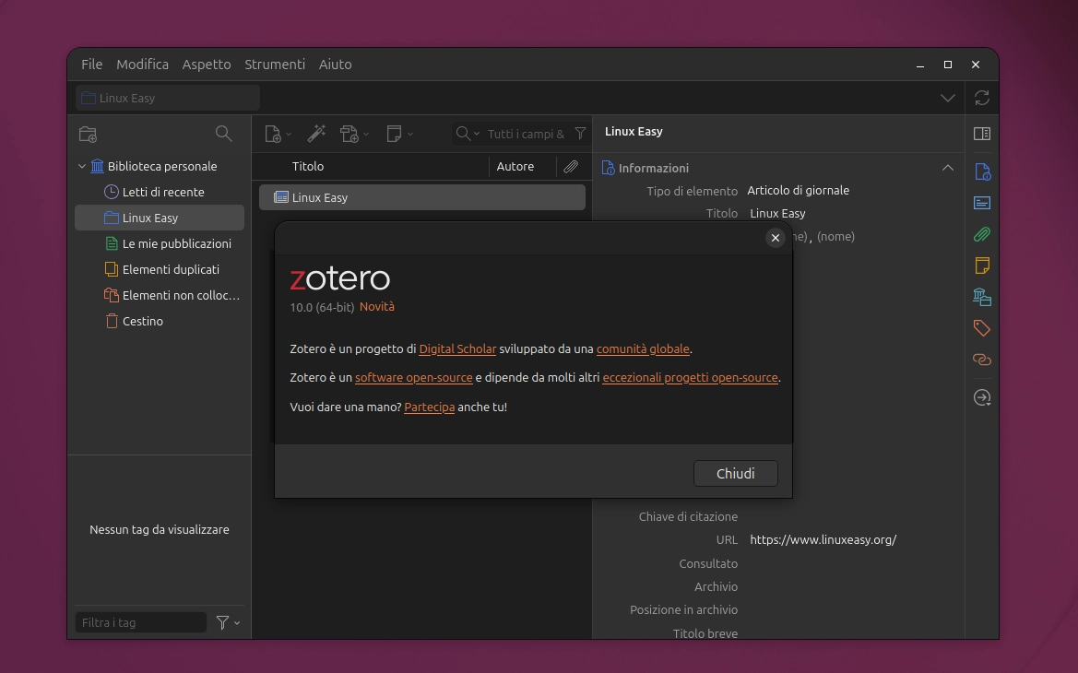Click the Informazioni section document icon
The image size is (1078, 673).
pos(608,168)
